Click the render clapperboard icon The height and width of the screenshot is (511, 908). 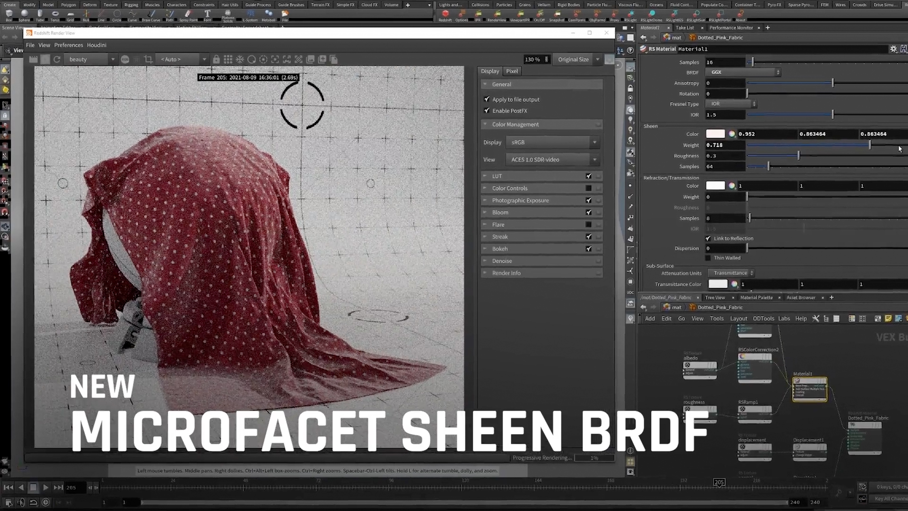[33, 59]
